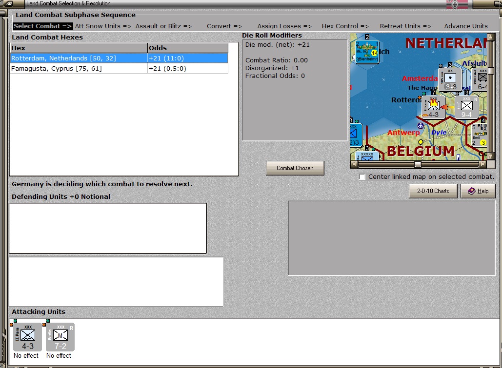Click the orange attack arrow on map
Screen dimensions: 502x368
[x=447, y=108]
